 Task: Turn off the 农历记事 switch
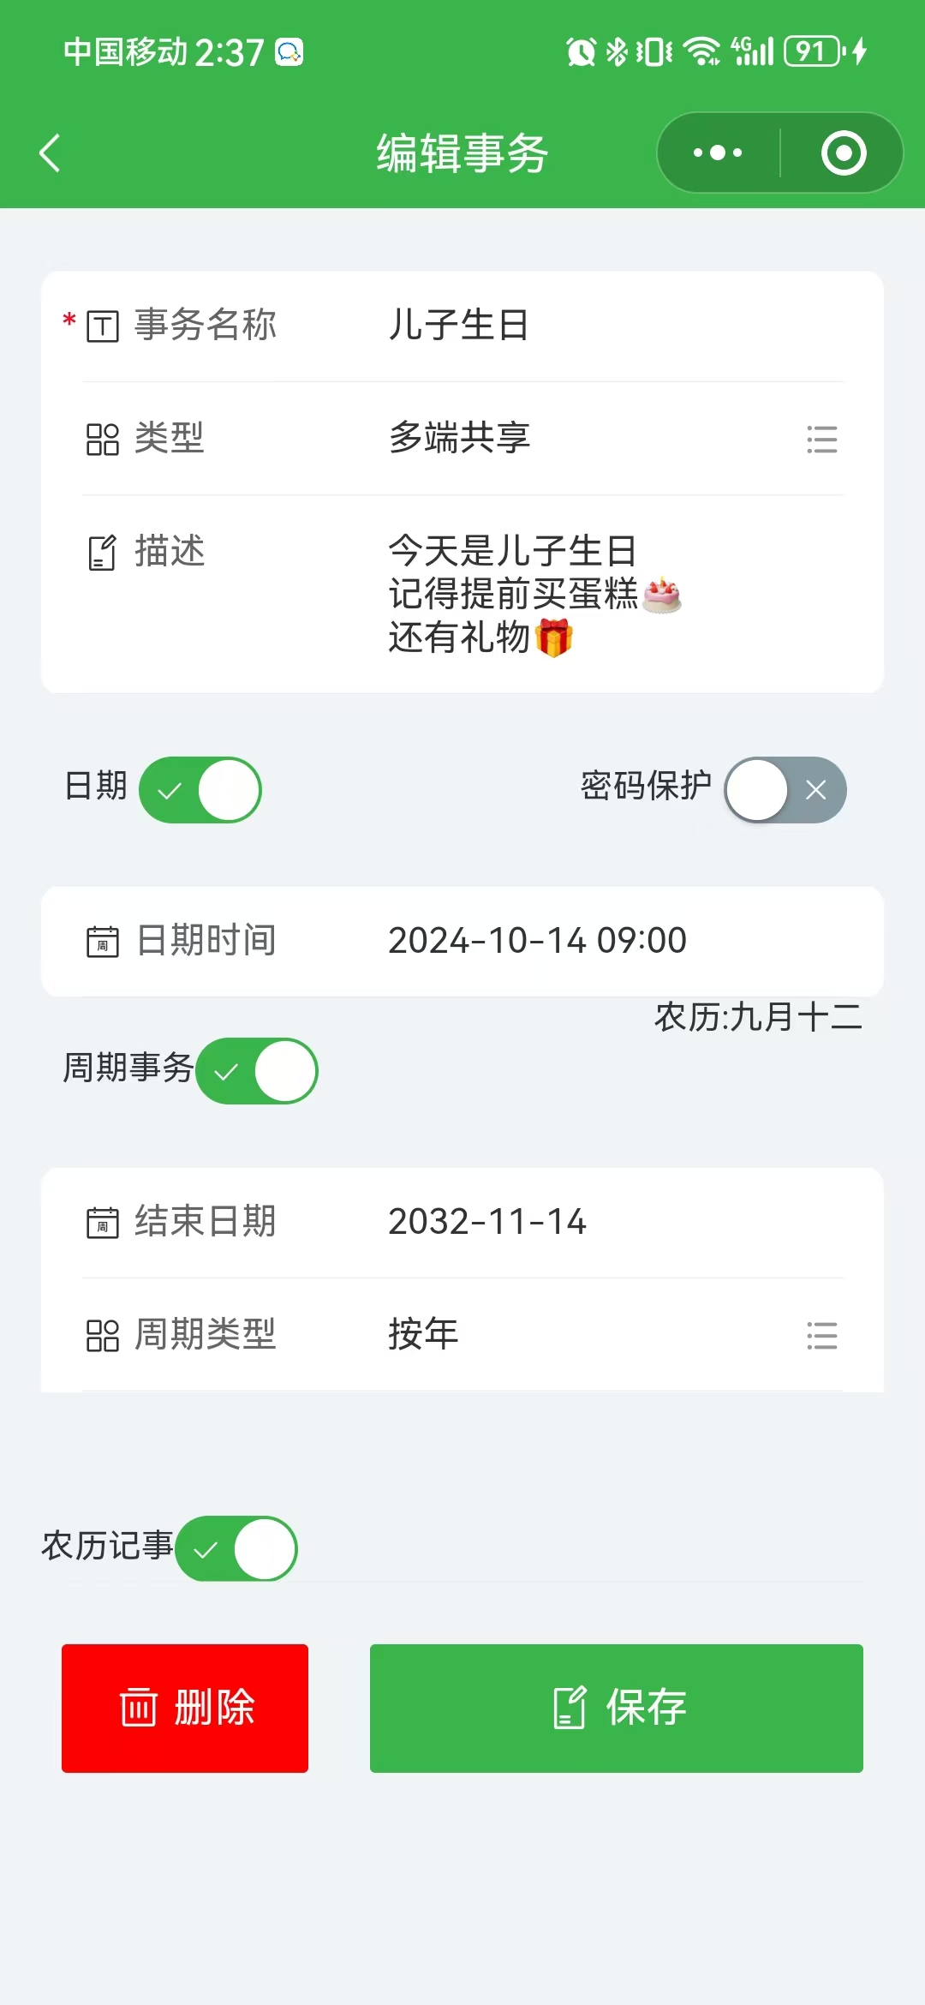pos(236,1548)
